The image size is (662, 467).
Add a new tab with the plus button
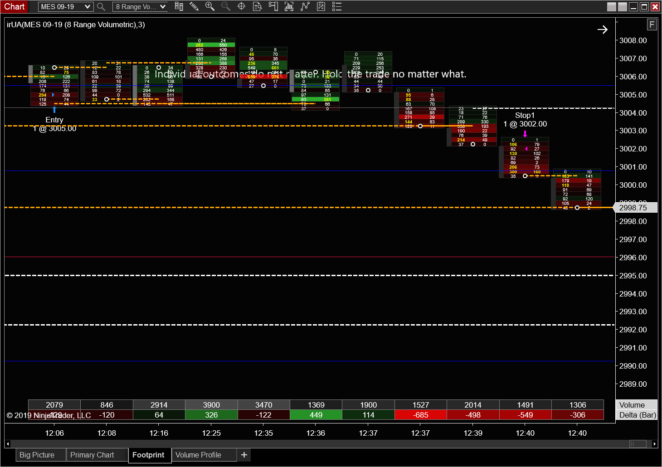pos(244,455)
